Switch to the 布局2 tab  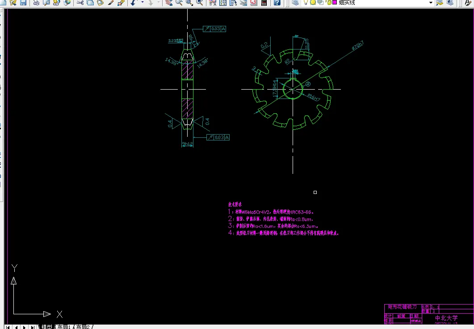point(83,327)
